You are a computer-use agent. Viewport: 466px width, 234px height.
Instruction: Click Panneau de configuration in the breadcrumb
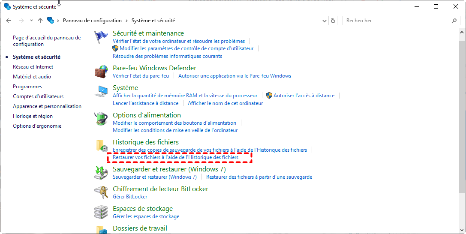pos(92,21)
